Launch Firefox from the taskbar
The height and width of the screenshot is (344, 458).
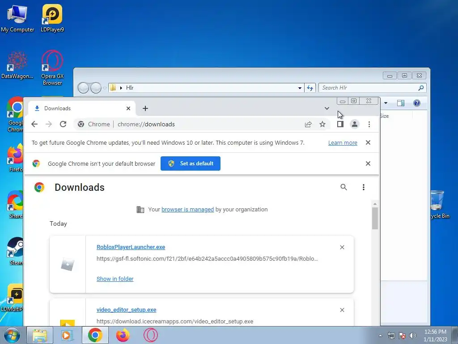coord(123,335)
